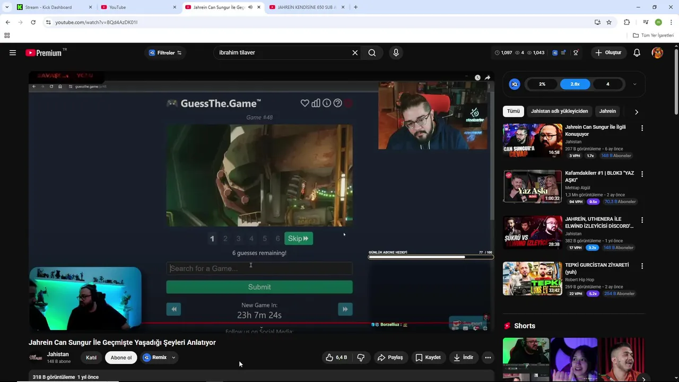Open the account avatar menu
The width and height of the screenshot is (679, 382).
(657, 53)
